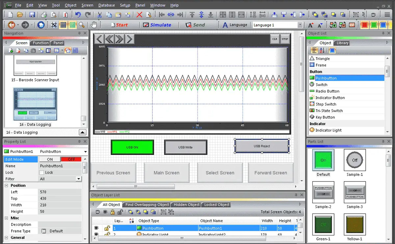Viewport: 395px width, 244px height.
Task: Undo the last action
Action: [x=78, y=14]
